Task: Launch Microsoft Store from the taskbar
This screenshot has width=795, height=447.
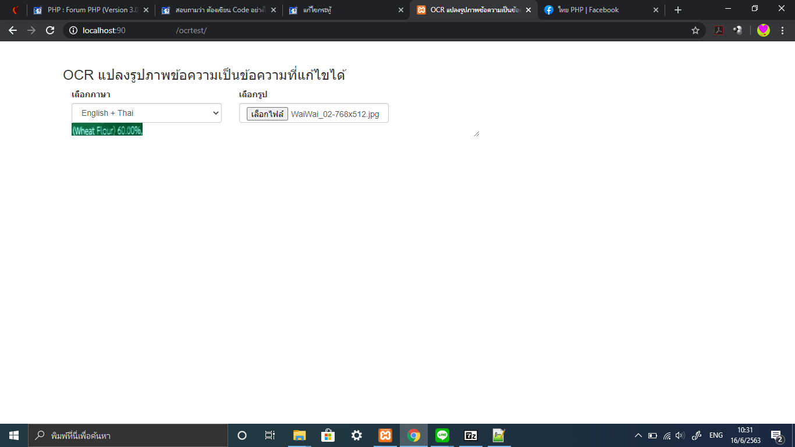Action: coord(328,435)
